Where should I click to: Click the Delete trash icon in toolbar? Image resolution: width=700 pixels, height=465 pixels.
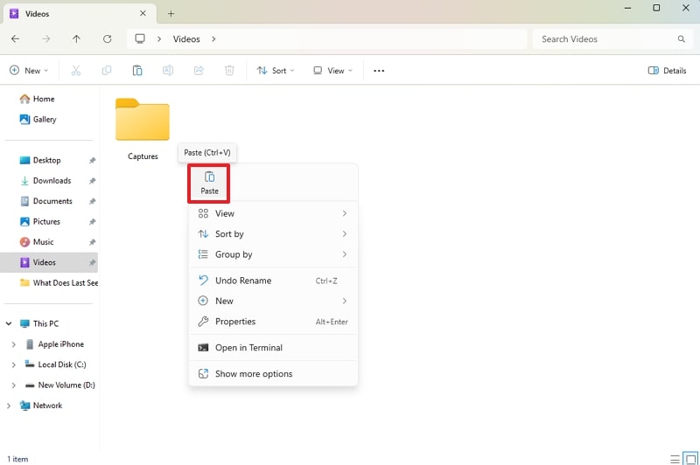(x=229, y=71)
